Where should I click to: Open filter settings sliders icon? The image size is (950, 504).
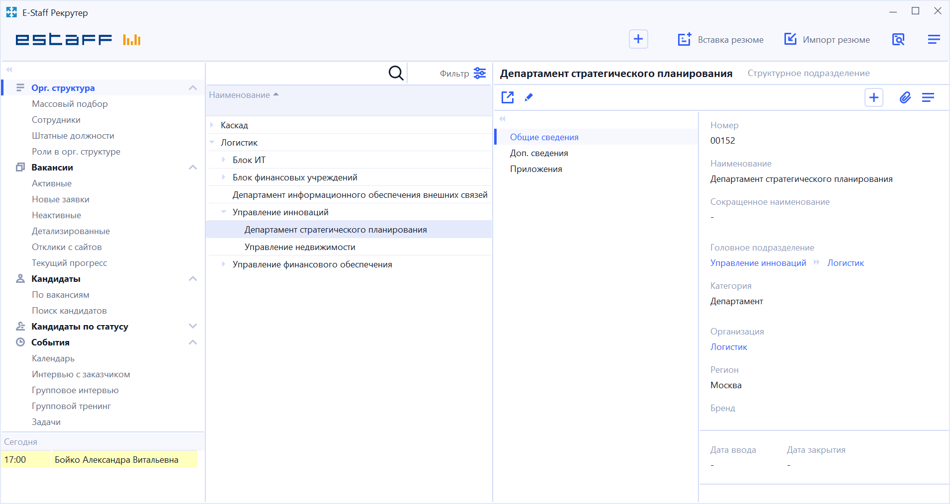tap(480, 73)
